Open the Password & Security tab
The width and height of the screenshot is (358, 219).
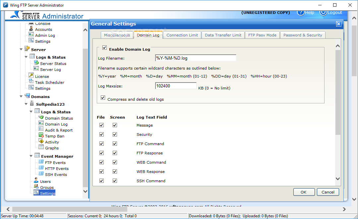coord(303,35)
